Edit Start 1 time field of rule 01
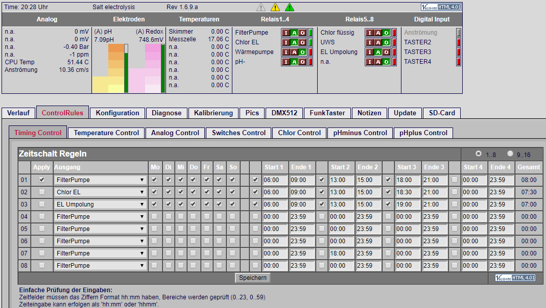546x308 pixels. tap(275, 180)
